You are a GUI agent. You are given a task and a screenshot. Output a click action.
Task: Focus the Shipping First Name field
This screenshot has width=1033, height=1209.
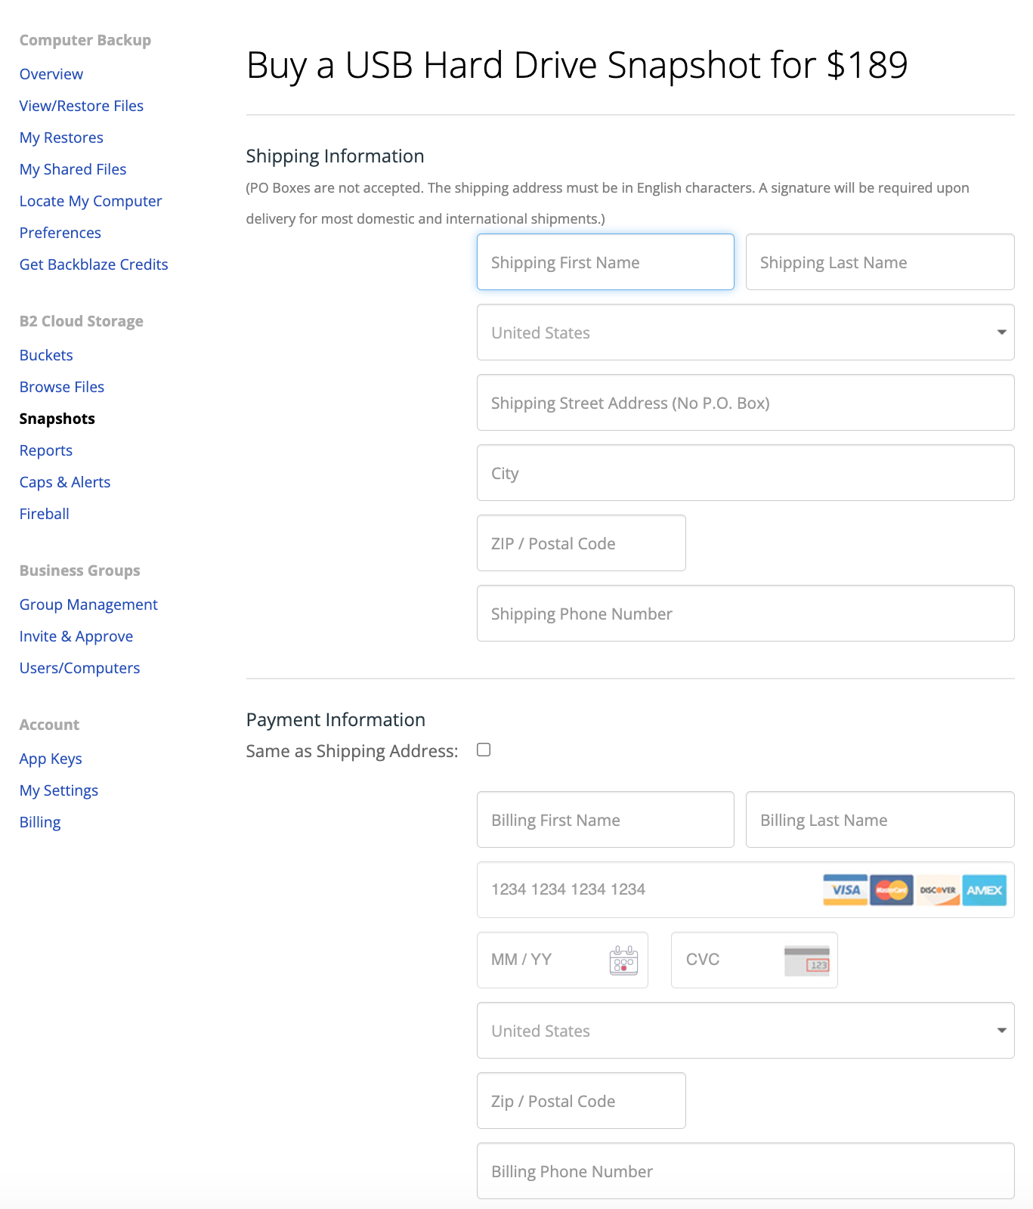click(x=605, y=262)
